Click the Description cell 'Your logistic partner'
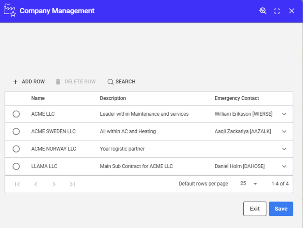303x228 pixels. (x=122, y=149)
